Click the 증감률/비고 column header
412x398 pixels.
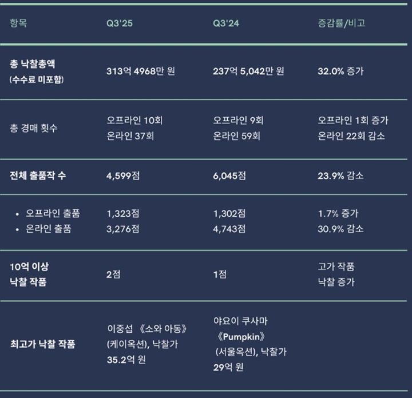pyautogui.click(x=341, y=23)
